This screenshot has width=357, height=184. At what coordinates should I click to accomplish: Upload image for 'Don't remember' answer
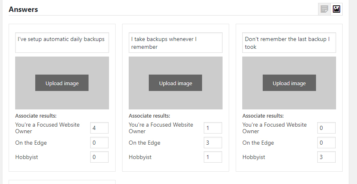click(289, 83)
